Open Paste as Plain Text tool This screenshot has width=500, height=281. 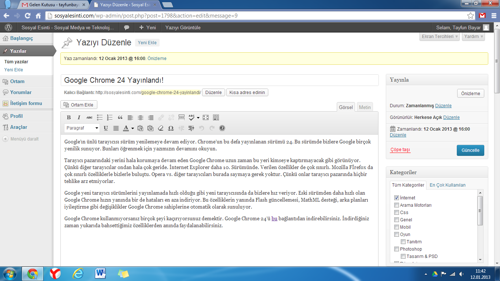140,128
